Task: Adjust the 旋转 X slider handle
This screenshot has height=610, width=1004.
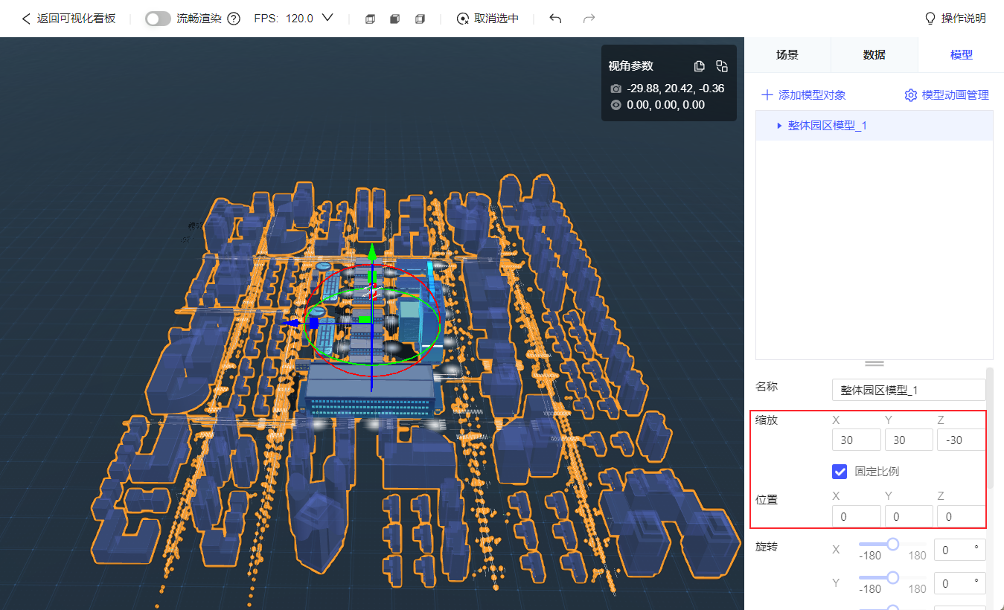Action: pos(892,545)
